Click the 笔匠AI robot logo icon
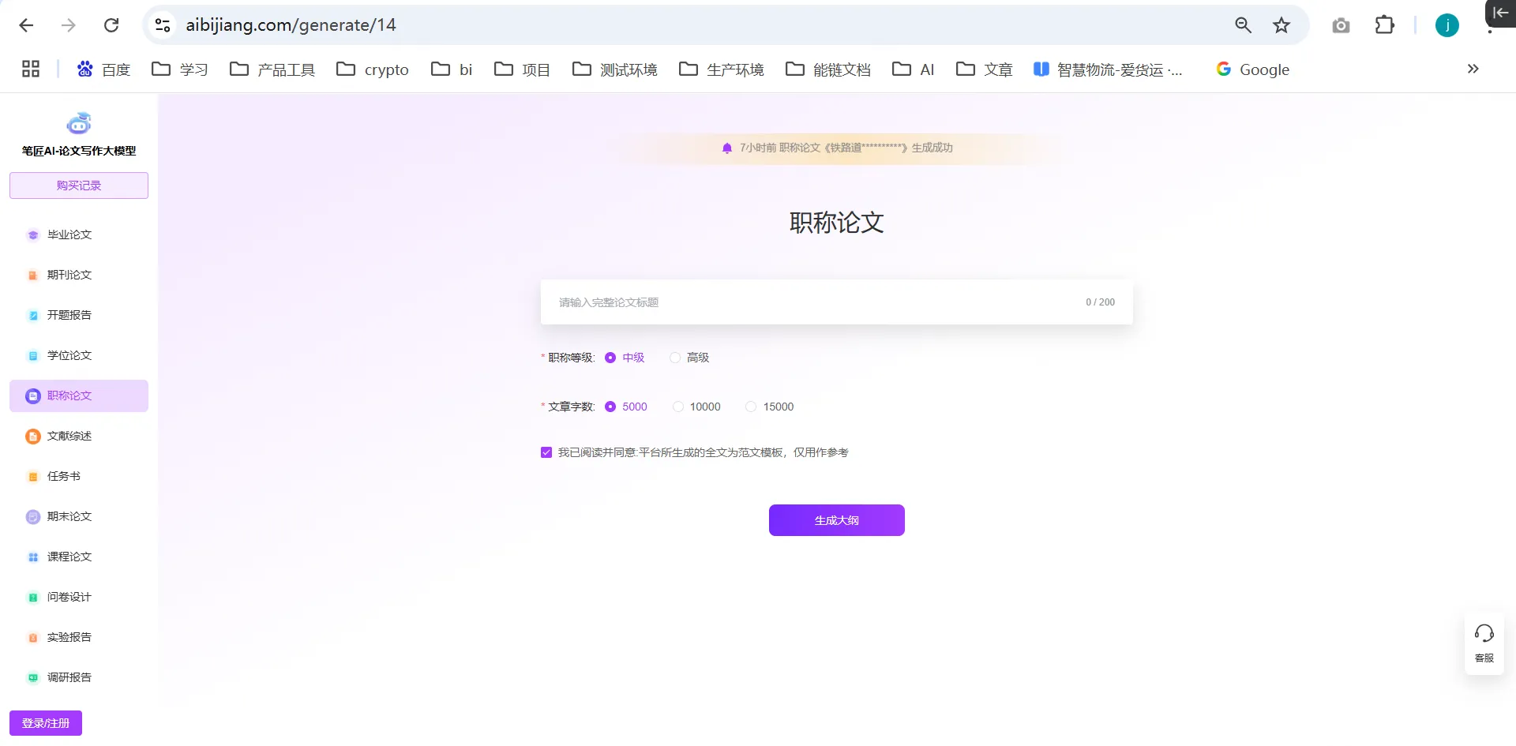The width and height of the screenshot is (1516, 746). [x=79, y=123]
